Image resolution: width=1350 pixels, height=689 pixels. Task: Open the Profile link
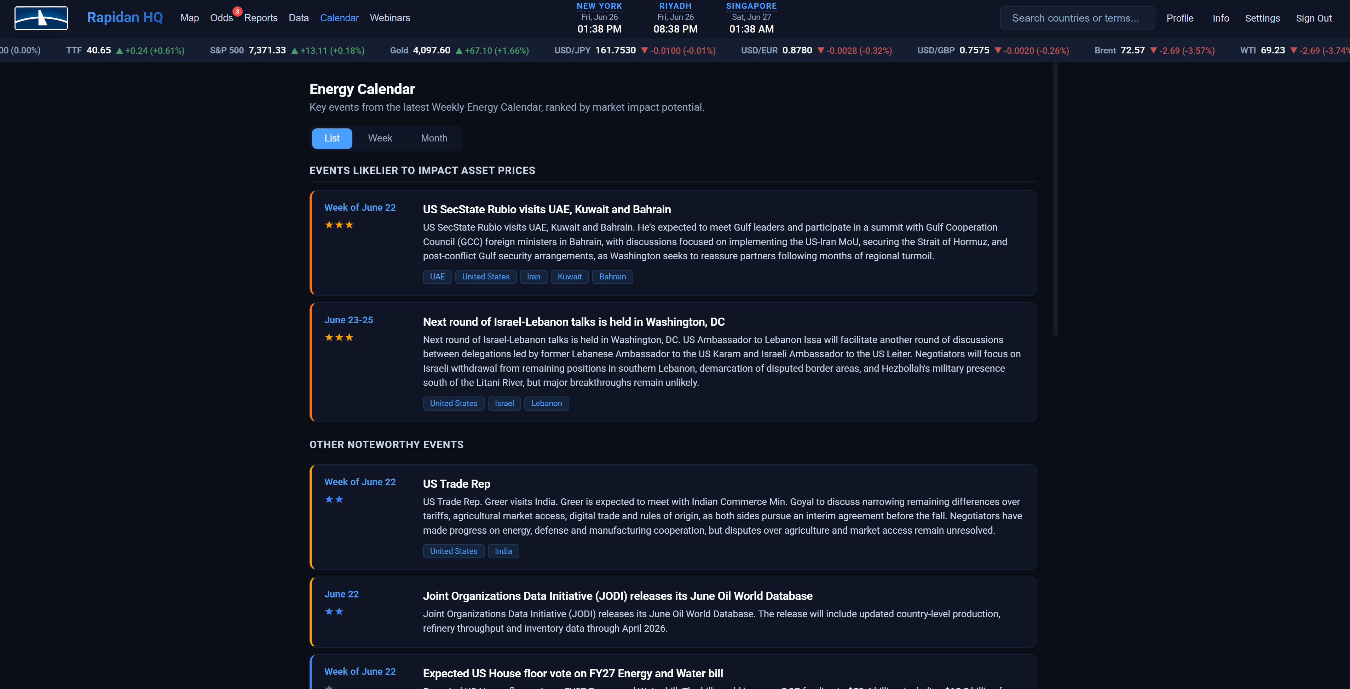1180,18
